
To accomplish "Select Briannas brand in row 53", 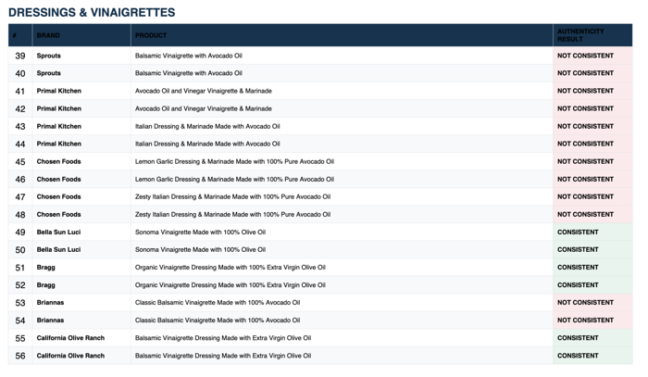I will click(x=50, y=303).
